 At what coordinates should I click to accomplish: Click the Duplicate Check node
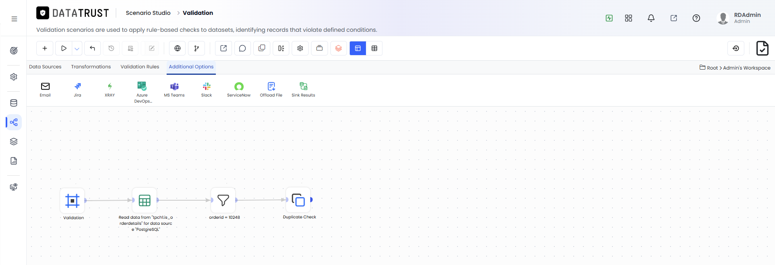tap(298, 200)
